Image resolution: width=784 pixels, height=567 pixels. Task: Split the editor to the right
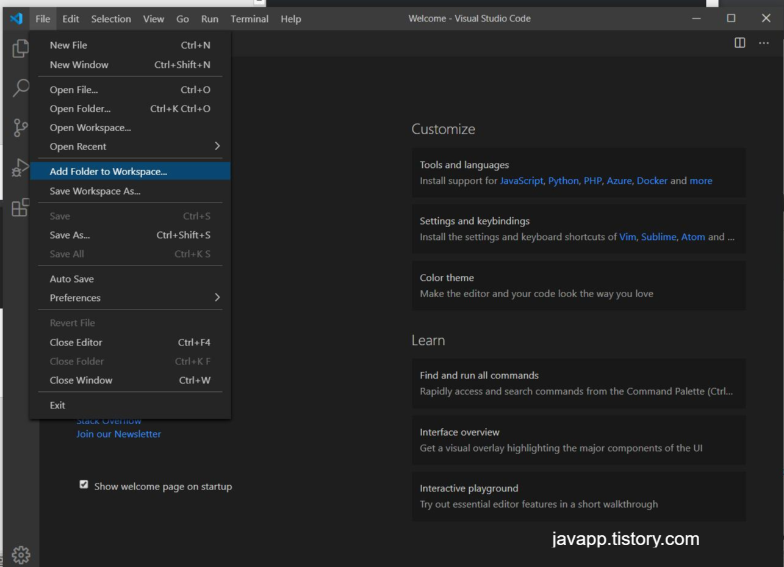[x=739, y=43]
